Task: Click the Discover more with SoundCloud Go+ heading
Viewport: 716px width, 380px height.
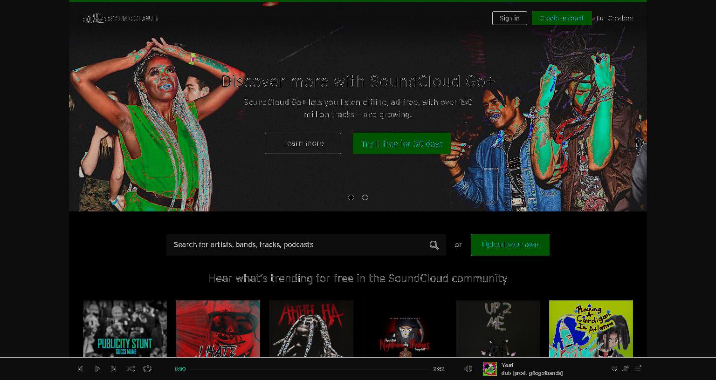Action: tap(358, 81)
